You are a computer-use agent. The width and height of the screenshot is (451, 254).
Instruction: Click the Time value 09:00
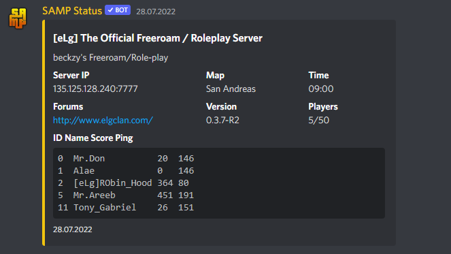pos(320,89)
